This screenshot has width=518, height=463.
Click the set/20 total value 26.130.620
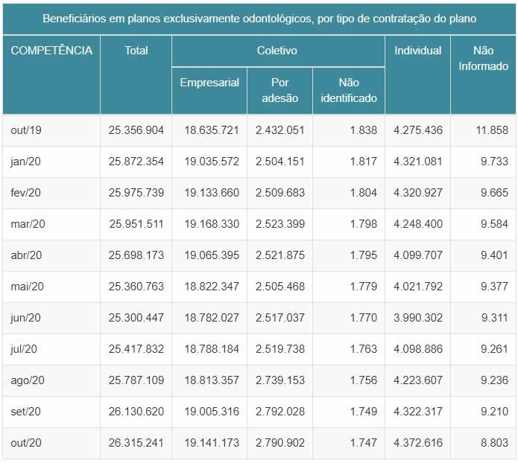pos(136,412)
